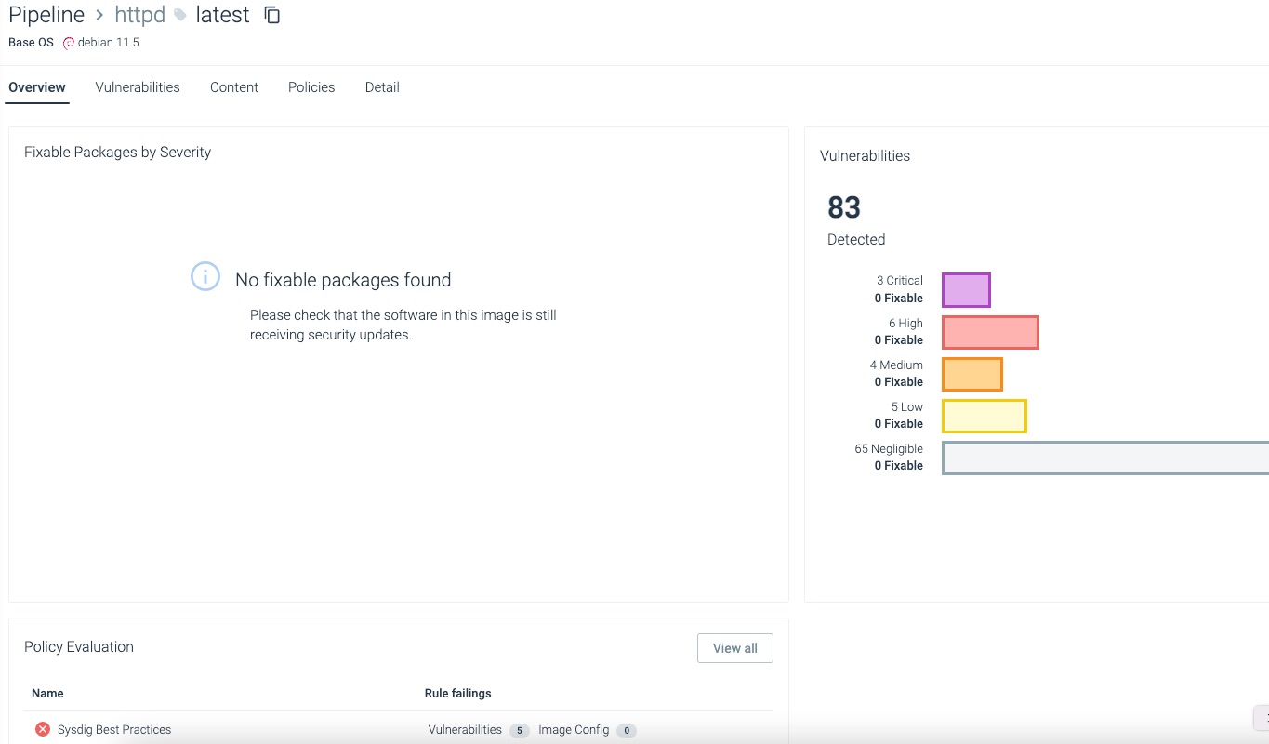
Task: Navigate to Pipeline in the breadcrumb
Action: [46, 16]
